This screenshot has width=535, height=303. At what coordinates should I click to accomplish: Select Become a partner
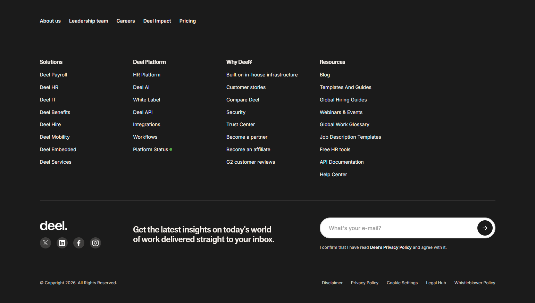[x=247, y=137]
